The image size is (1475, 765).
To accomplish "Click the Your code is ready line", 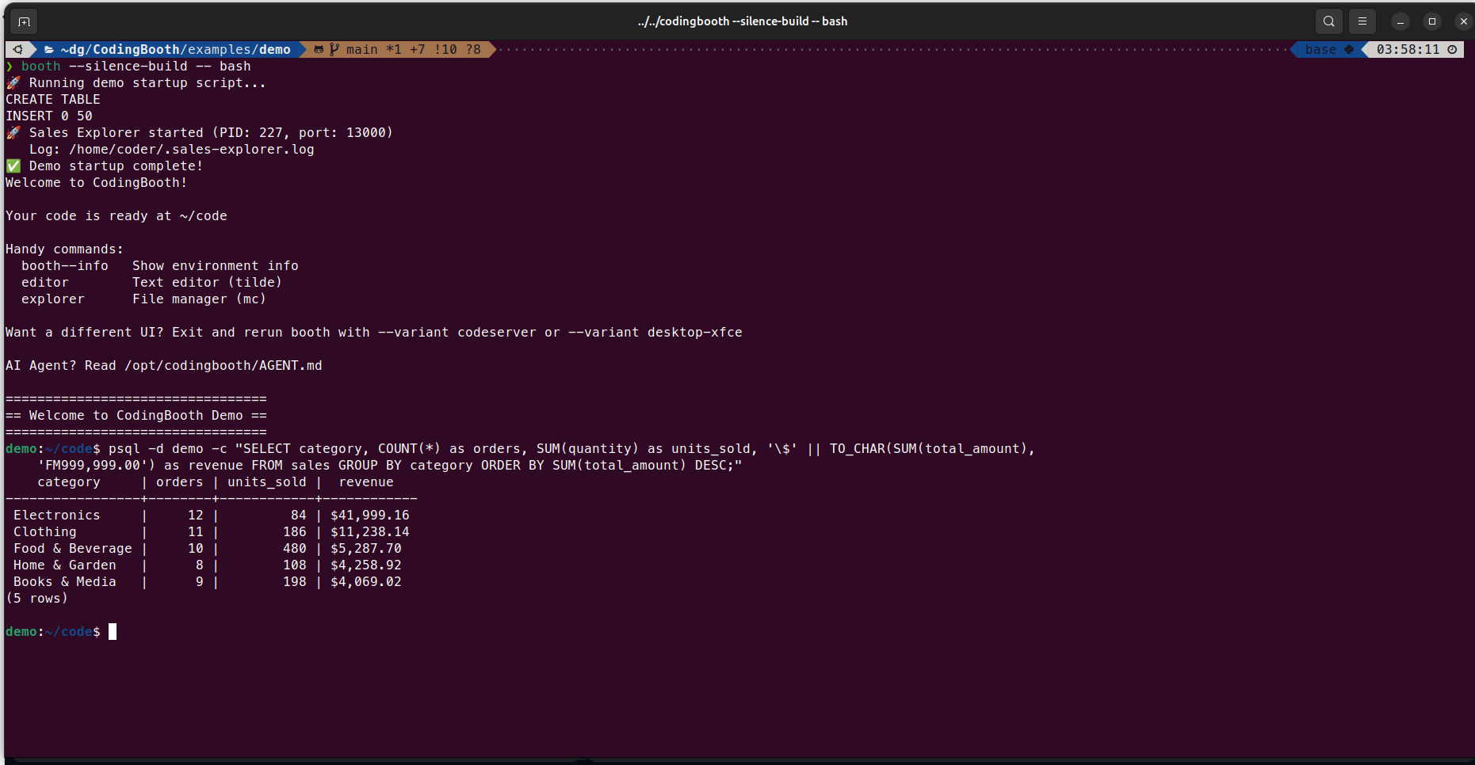I will pyautogui.click(x=117, y=216).
